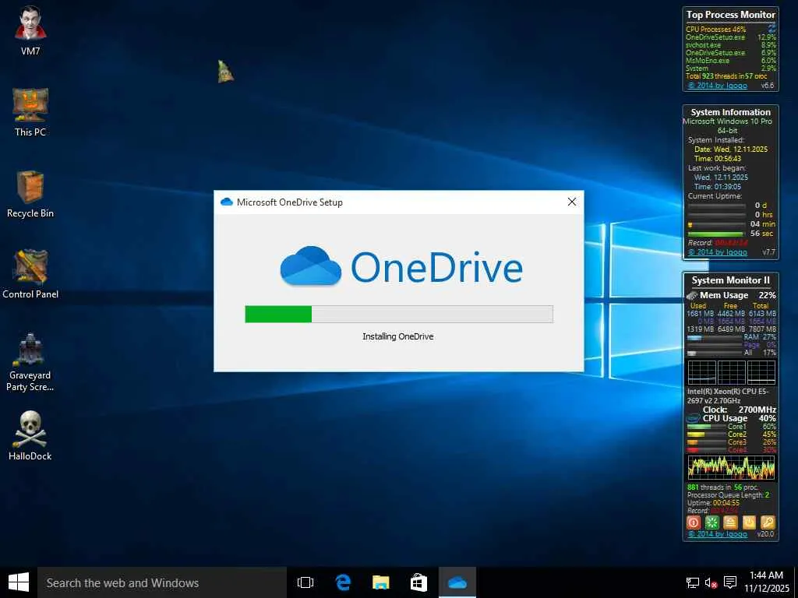Click the Last work began time 01:39:05

(x=718, y=187)
